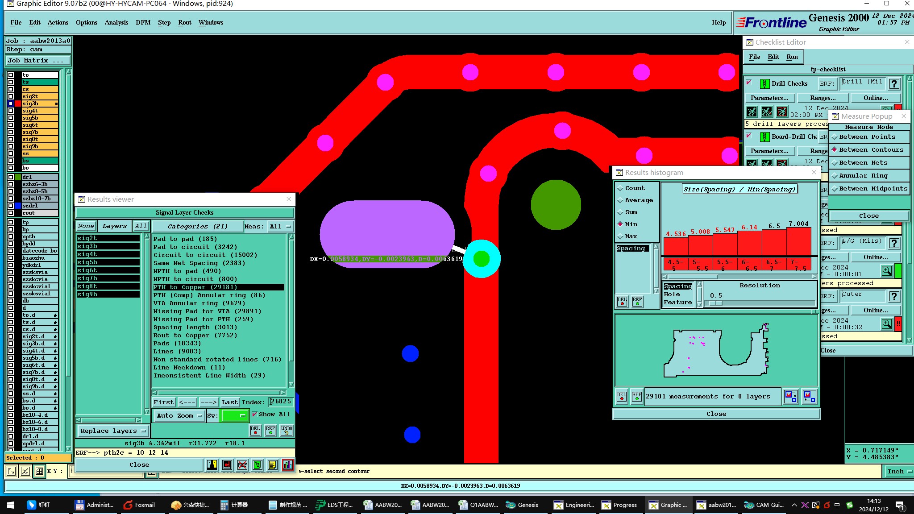Toggle the Show All checkbox

pos(254,415)
